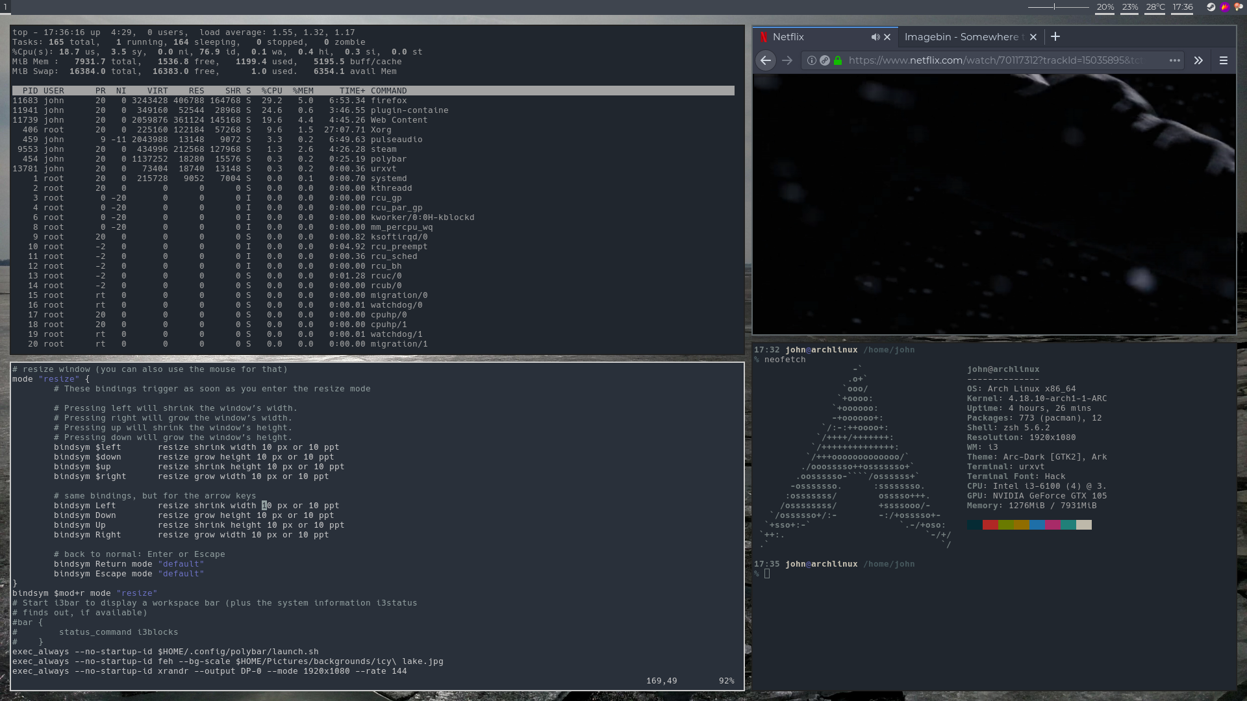Click the 17:36 clock in polybar
This screenshot has height=701, width=1247.
tap(1183, 7)
